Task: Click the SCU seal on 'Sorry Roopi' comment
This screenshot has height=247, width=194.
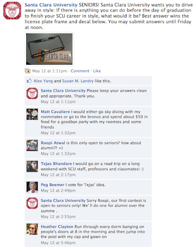Action: click(x=32, y=203)
